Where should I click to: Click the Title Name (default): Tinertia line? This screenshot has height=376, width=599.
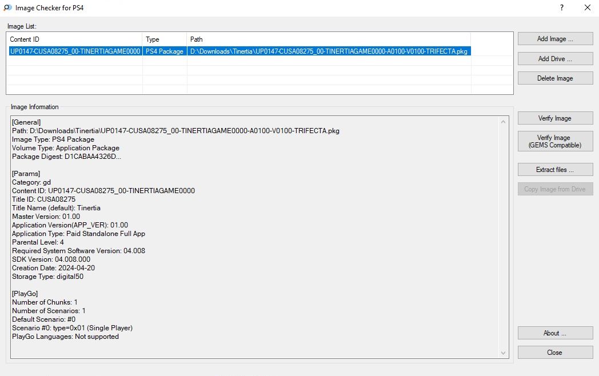(x=56, y=208)
